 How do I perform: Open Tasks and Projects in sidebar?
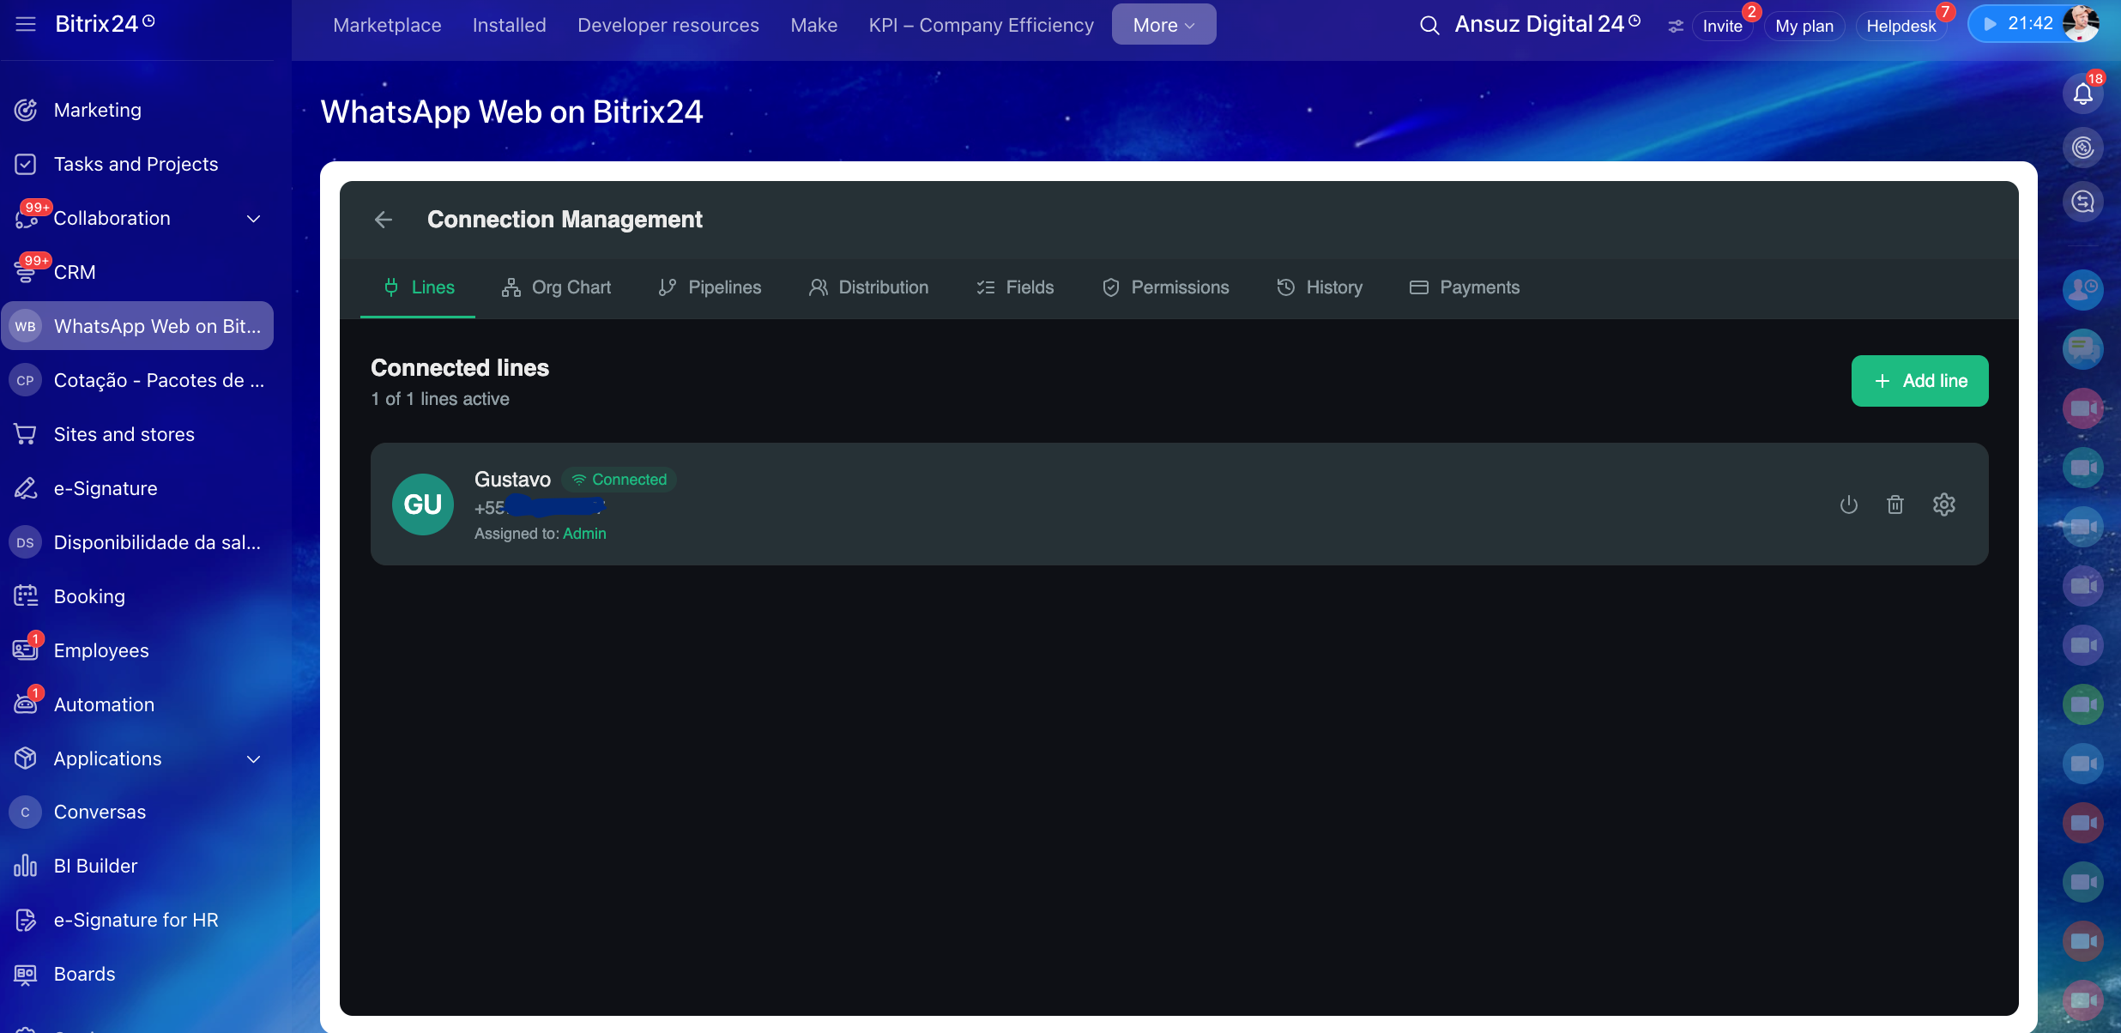pos(137,164)
